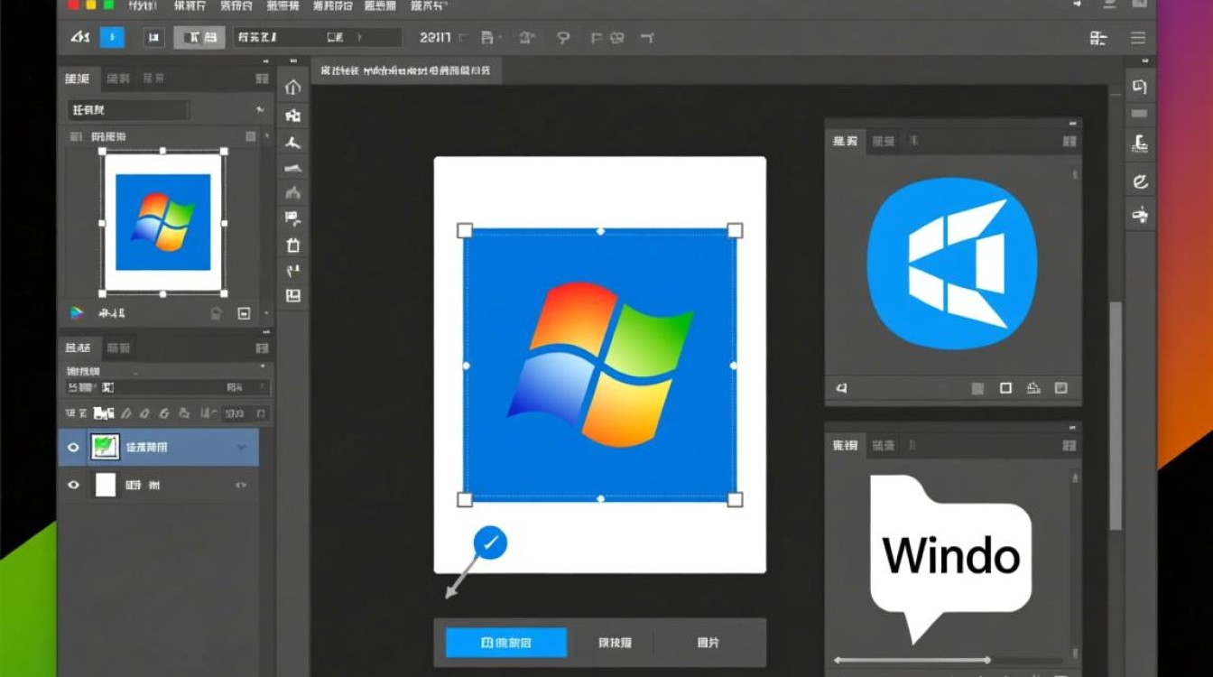Toggle visibility of the white-thumbnail layer

73,485
